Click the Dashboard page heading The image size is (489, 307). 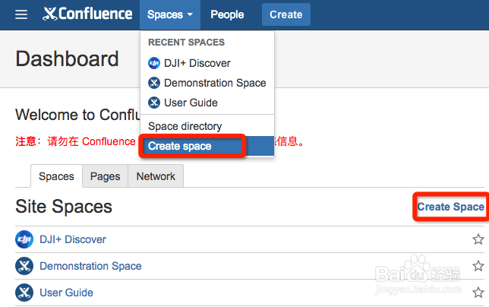coord(67,59)
